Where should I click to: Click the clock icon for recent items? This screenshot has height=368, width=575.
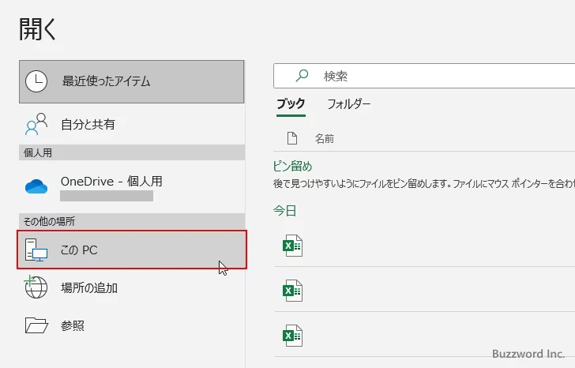click(x=36, y=81)
